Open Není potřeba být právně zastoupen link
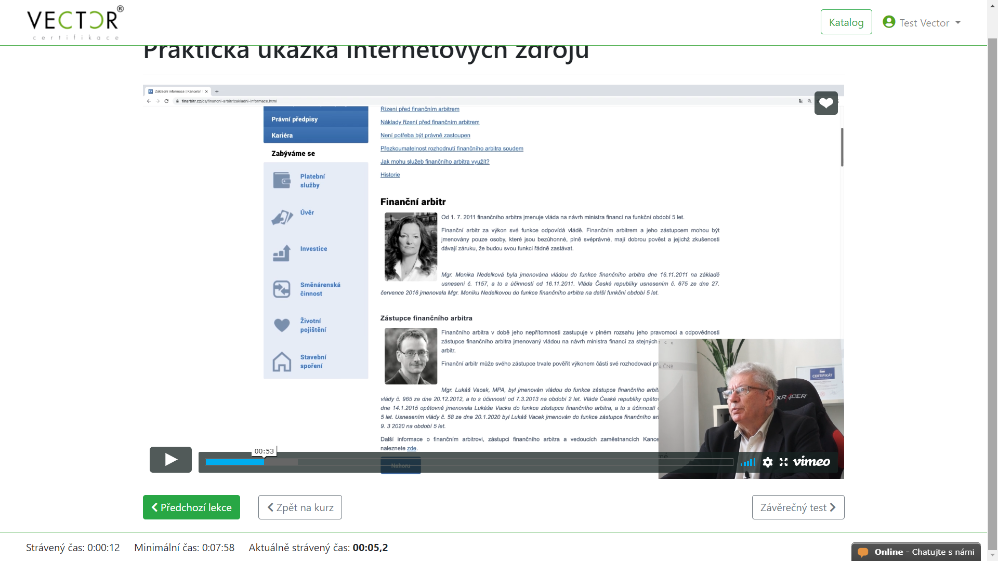This screenshot has height=561, width=998. point(425,135)
